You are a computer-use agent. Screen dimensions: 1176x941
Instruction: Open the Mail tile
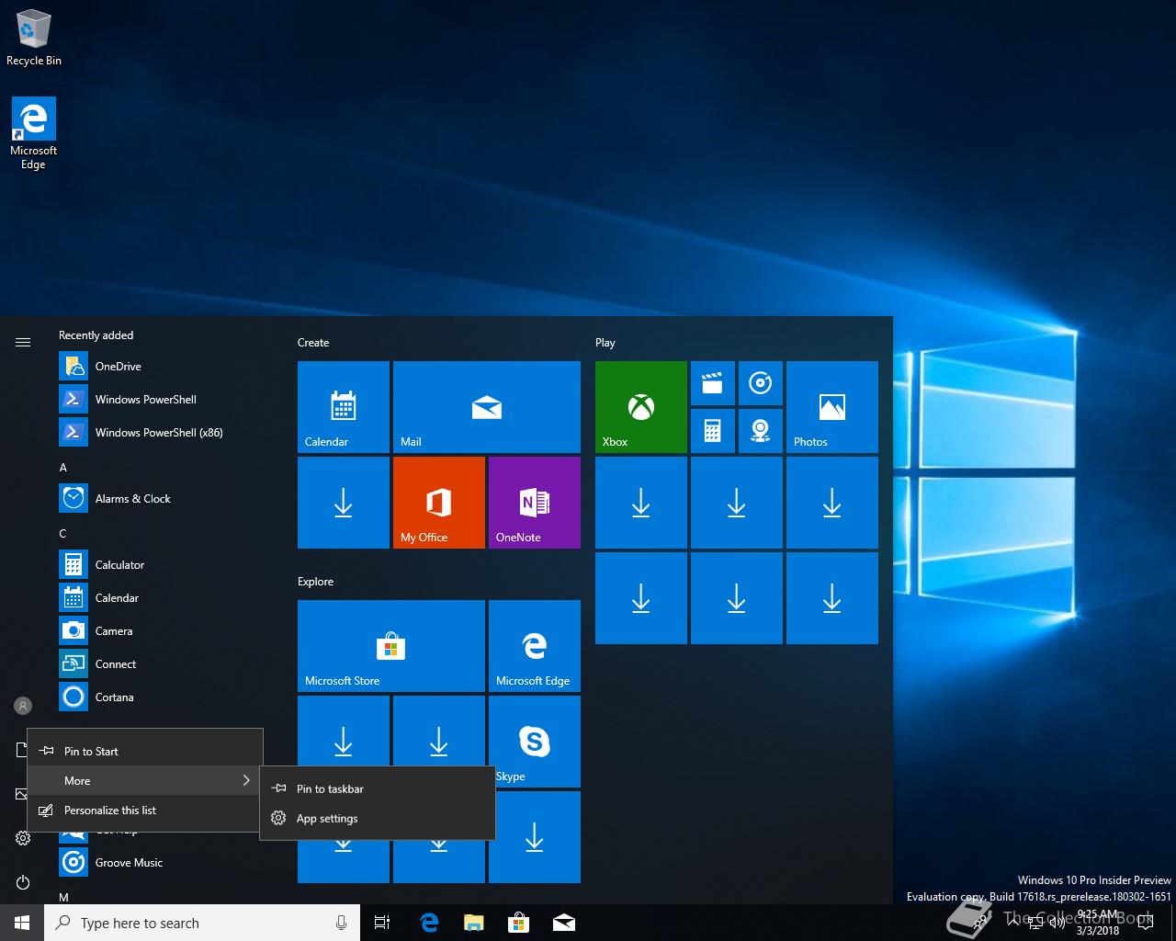pos(487,407)
